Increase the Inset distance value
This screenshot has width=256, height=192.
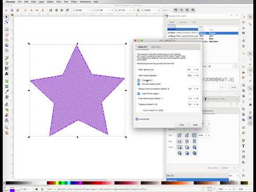(197, 99)
